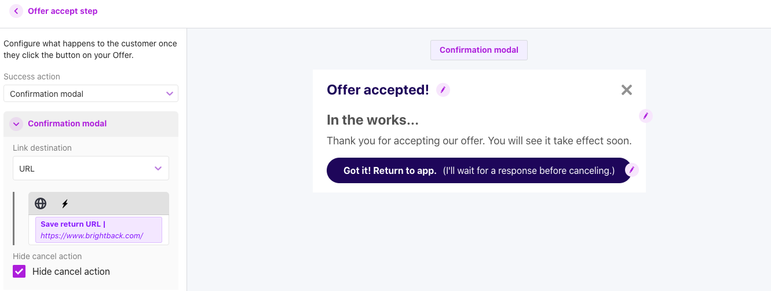Image resolution: width=771 pixels, height=291 pixels.
Task: Click the Hide cancel action checkbox label
Action: [71, 271]
